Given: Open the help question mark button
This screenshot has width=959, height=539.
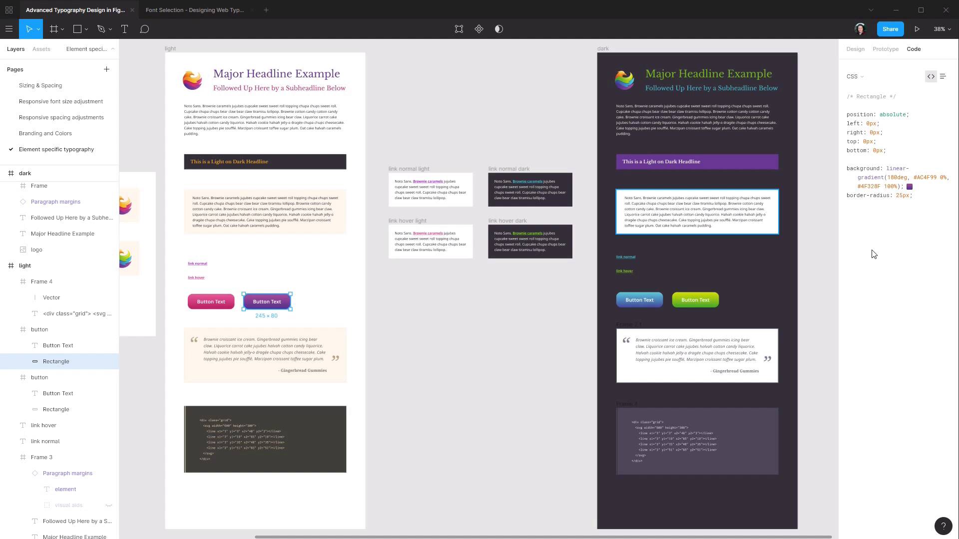Looking at the screenshot, I should [943, 526].
